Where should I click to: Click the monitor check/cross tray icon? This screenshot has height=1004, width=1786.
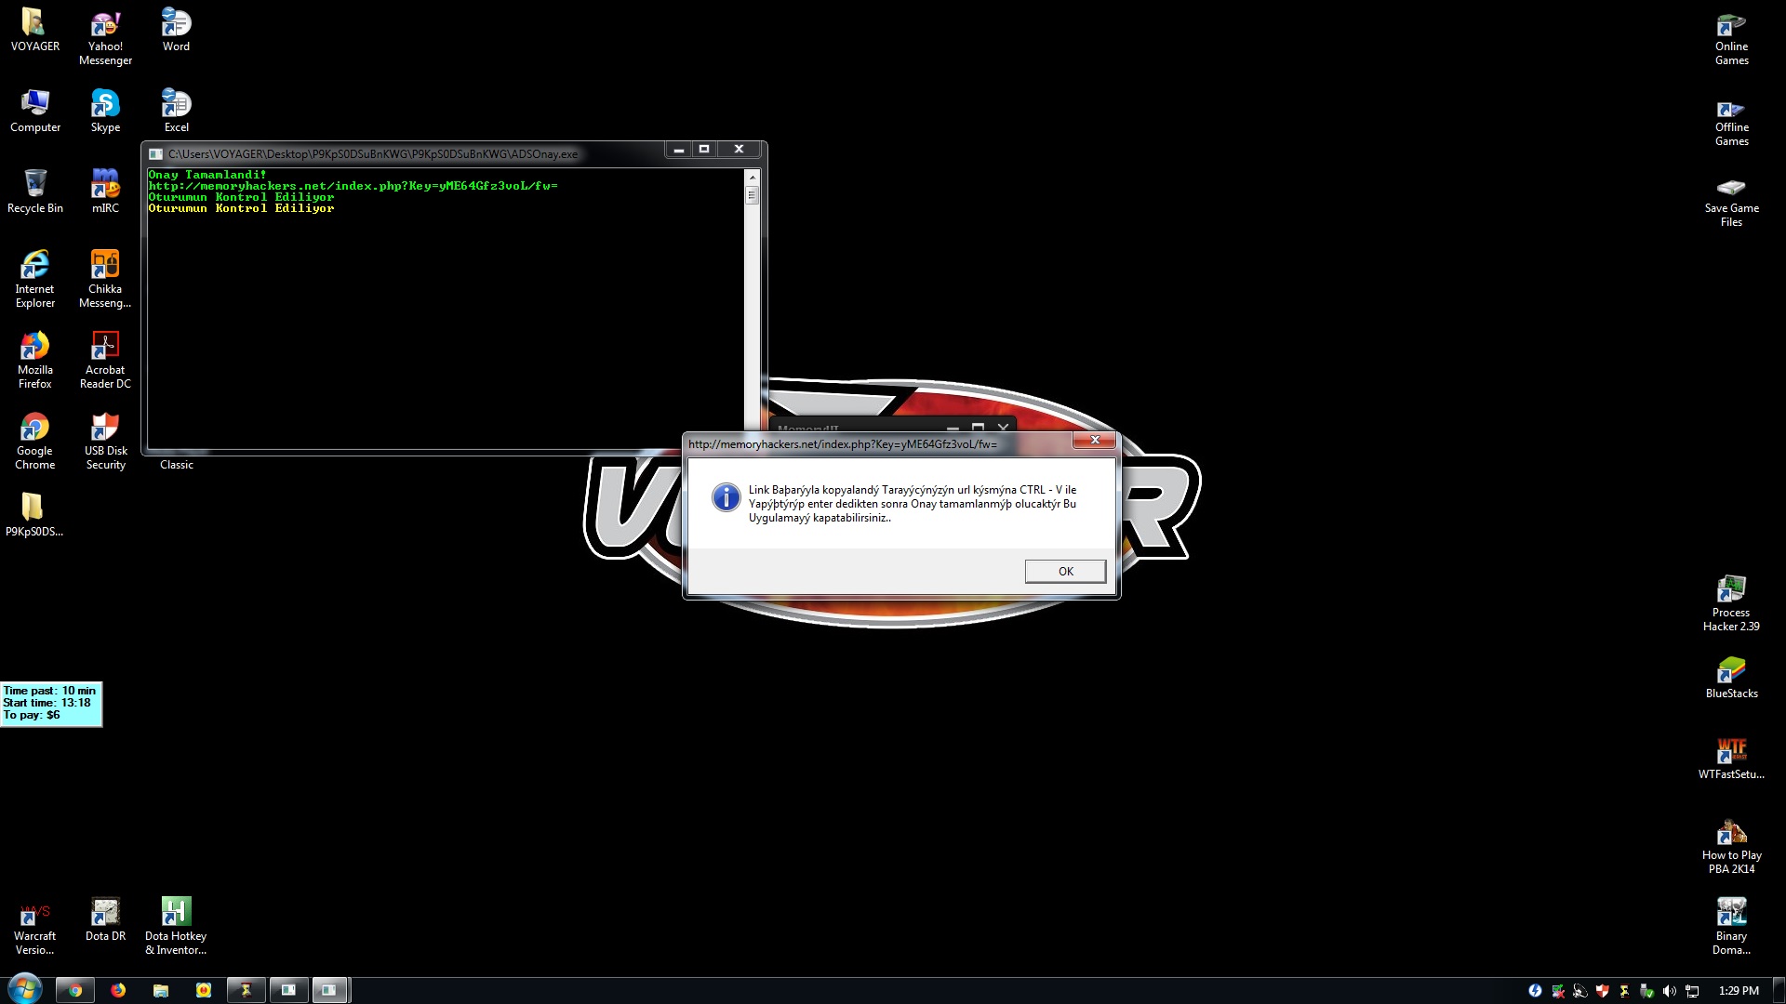1557,991
